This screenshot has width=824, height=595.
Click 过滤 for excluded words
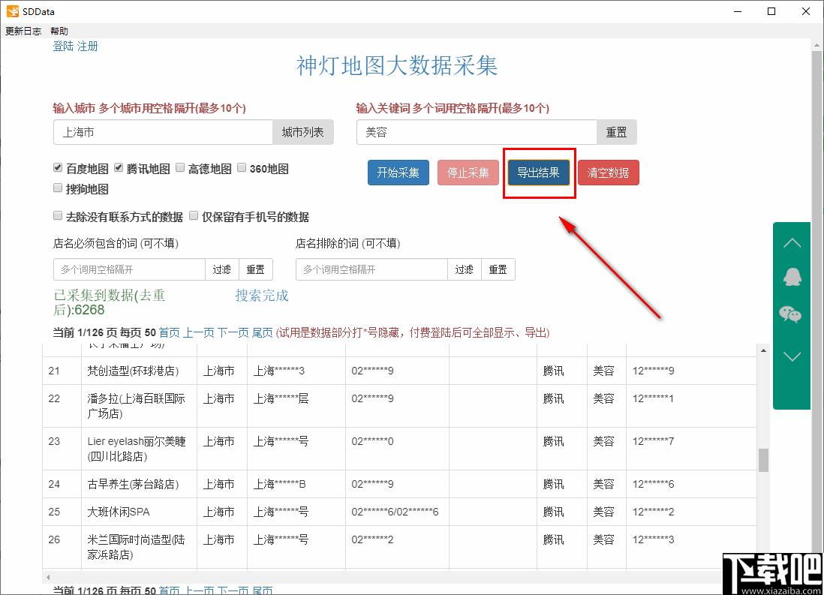coord(464,269)
